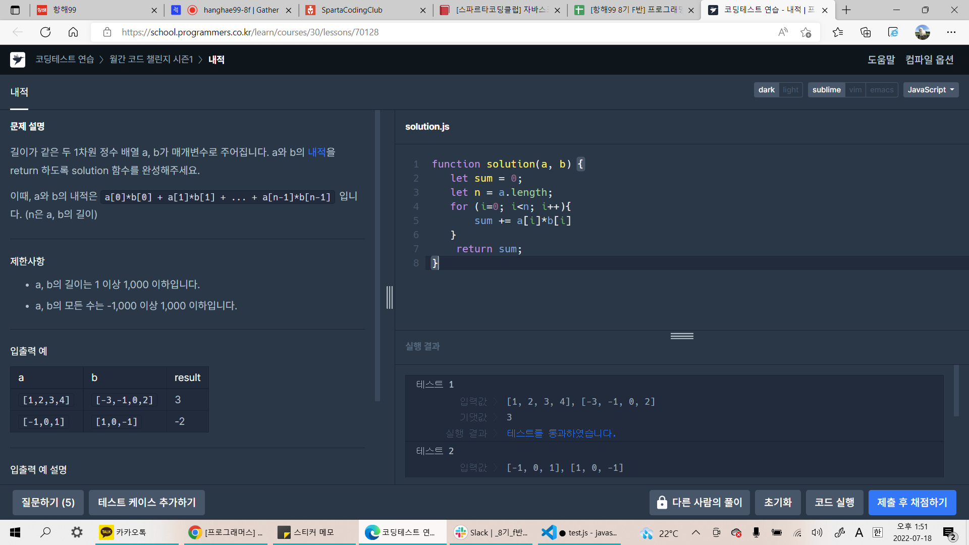Click the results panel resize handle
The image size is (969, 545).
point(681,336)
